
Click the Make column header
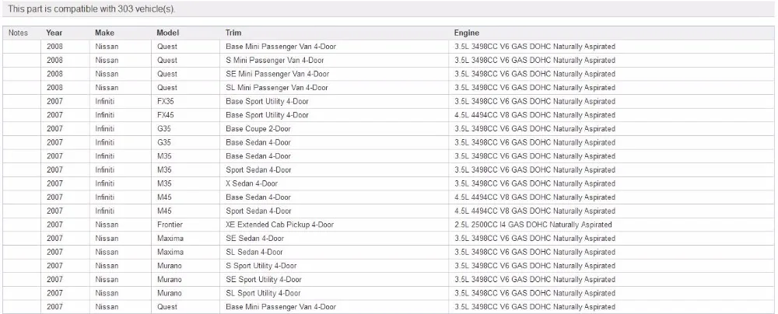105,33
